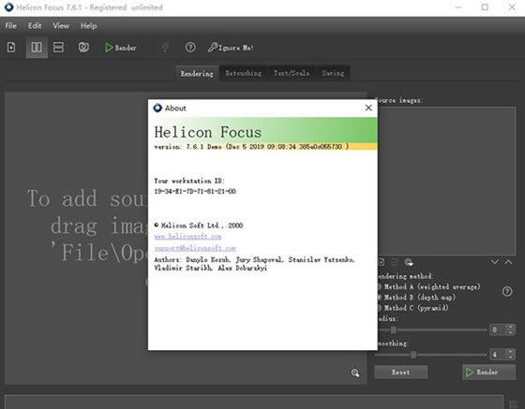525x409 pixels.
Task: Maximize the Helicon Focus window
Action: tap(485, 7)
